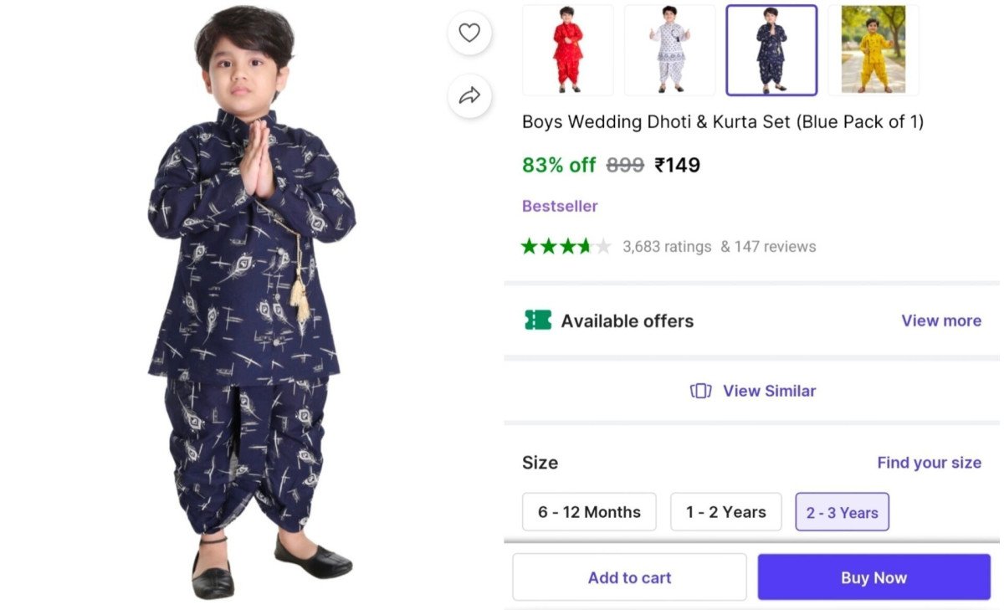Choose size 1 - 2 Years

(726, 512)
